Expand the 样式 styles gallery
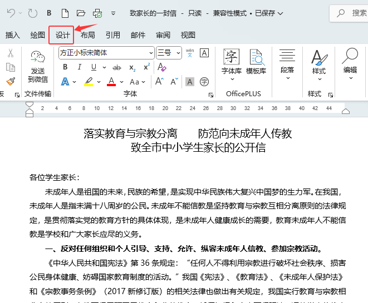 (319, 65)
